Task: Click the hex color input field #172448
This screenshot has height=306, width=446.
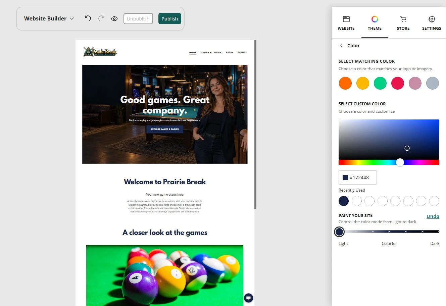Action: (358, 177)
